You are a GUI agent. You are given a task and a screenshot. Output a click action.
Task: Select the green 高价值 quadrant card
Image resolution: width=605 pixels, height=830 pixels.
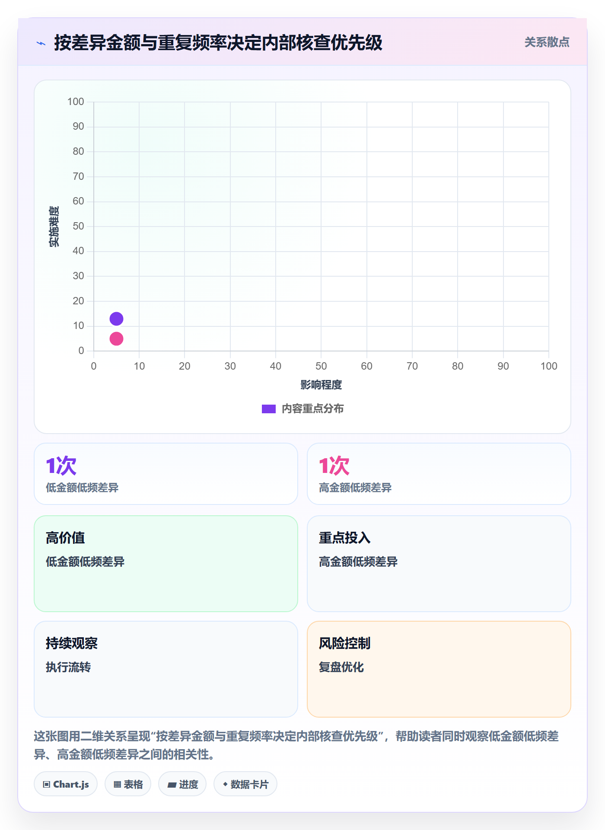(x=166, y=564)
